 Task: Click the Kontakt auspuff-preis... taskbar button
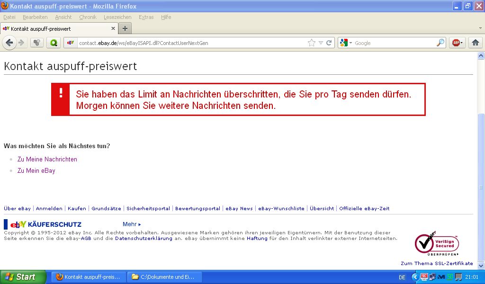89,277
